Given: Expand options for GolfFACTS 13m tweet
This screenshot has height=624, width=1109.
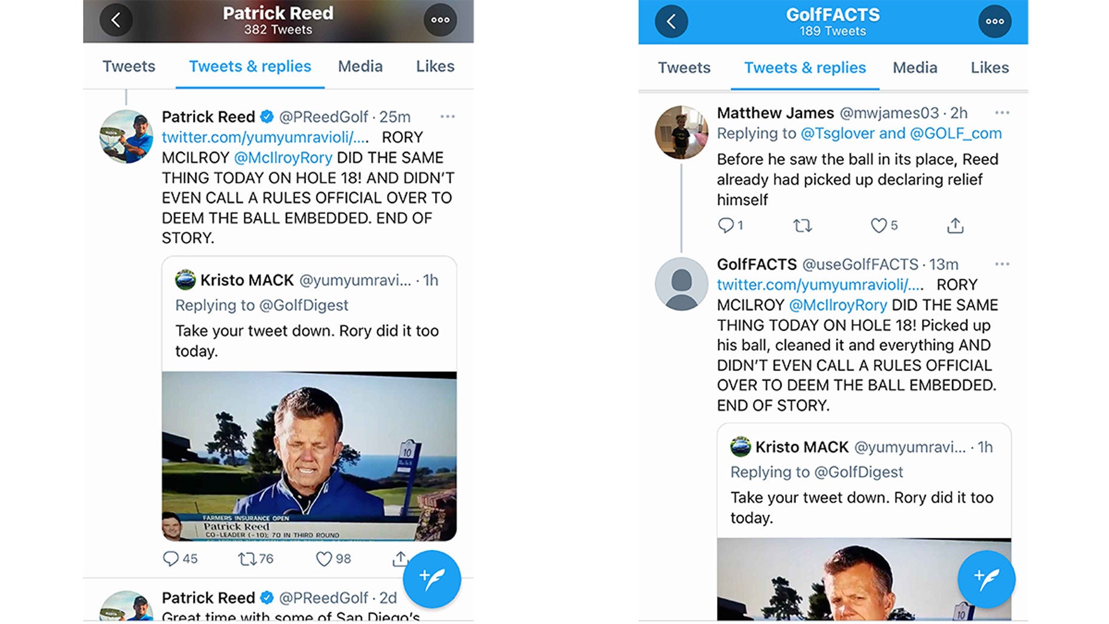Looking at the screenshot, I should pyautogui.click(x=1002, y=264).
